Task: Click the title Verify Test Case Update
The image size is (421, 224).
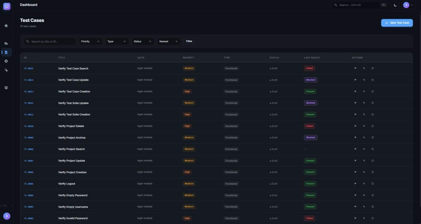Action: [x=73, y=80]
